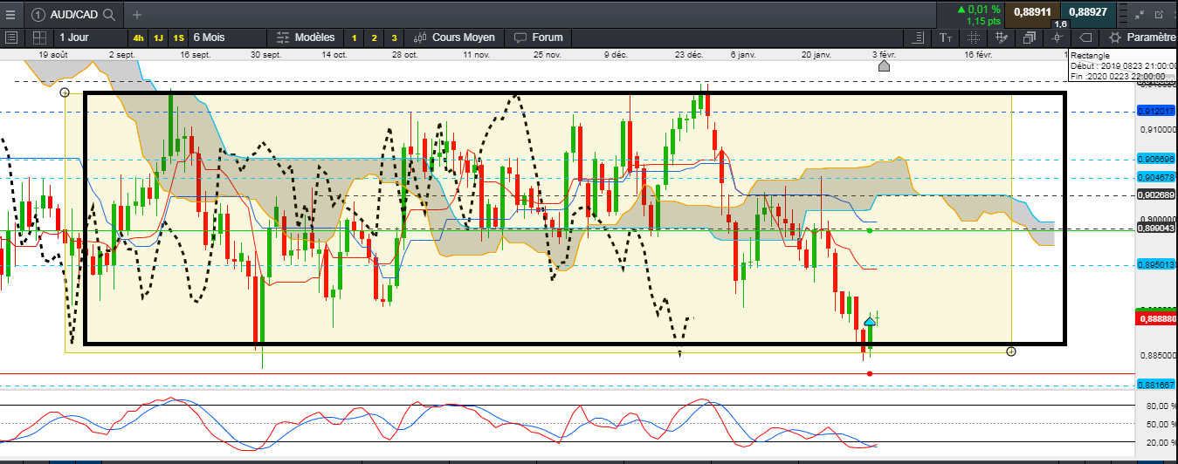Click the red dot on red horizontal line
The width and height of the screenshot is (1178, 464).
(x=870, y=373)
